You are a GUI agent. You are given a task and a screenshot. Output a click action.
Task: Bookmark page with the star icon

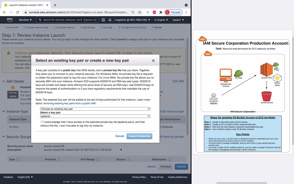[140, 12]
